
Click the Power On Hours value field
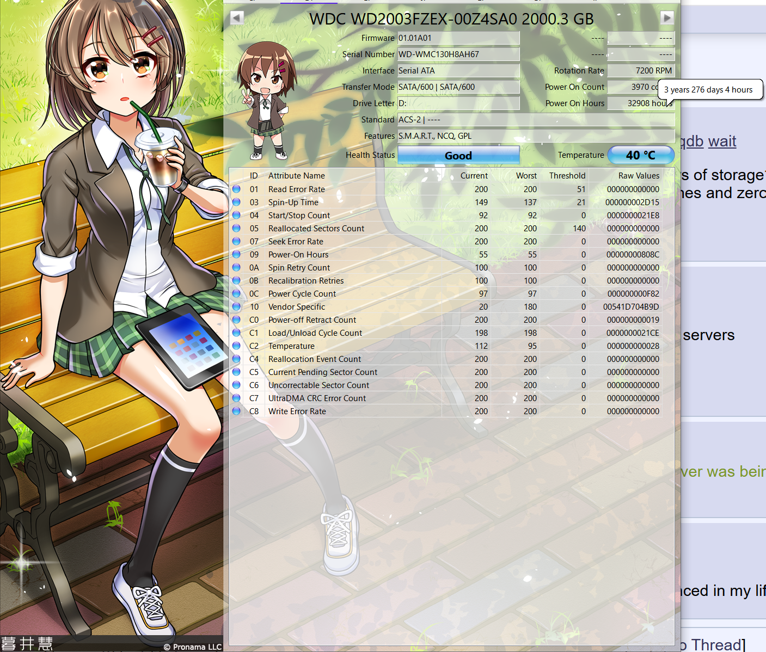[x=641, y=103]
